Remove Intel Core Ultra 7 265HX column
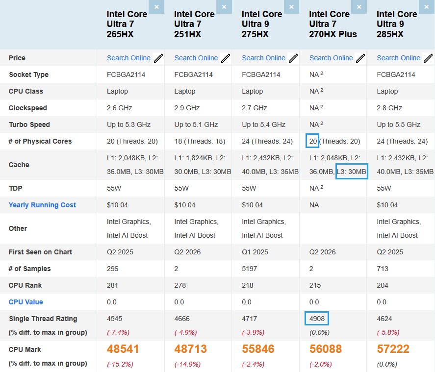This screenshot has height=372, width=435. coord(156,7)
